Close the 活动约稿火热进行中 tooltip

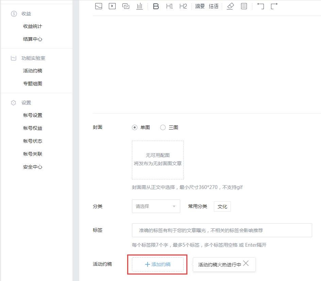coord(246,263)
